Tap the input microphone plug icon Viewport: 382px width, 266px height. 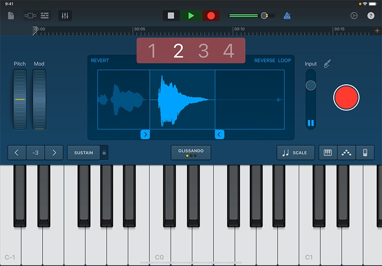tap(328, 63)
